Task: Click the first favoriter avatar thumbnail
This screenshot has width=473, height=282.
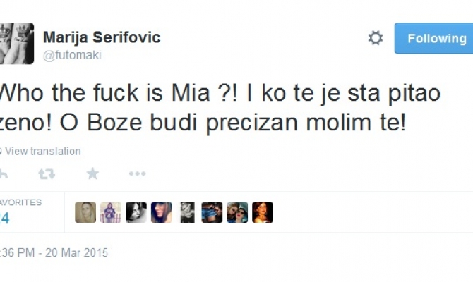Action: click(85, 212)
